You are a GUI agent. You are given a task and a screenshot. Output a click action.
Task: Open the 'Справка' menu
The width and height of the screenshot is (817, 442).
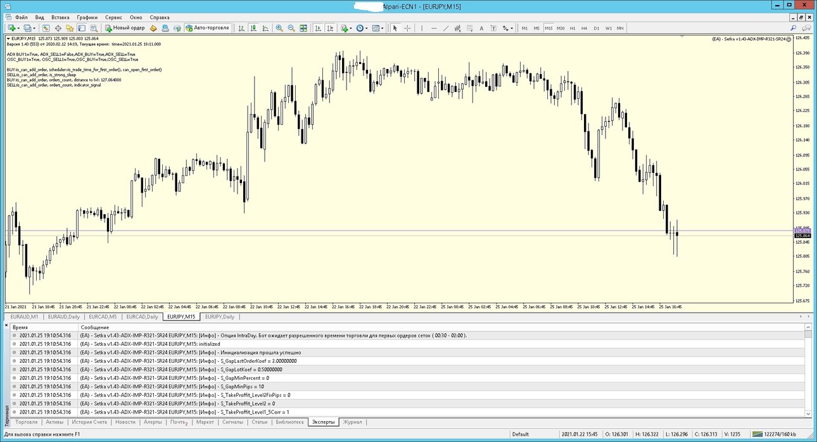pos(160,18)
